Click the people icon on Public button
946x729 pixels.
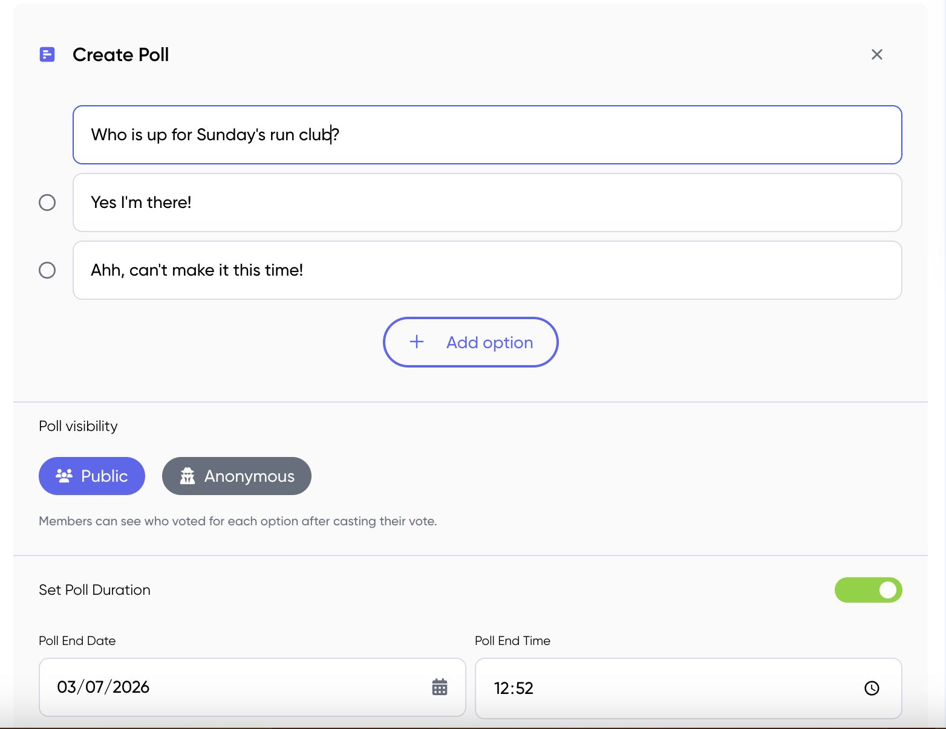64,476
